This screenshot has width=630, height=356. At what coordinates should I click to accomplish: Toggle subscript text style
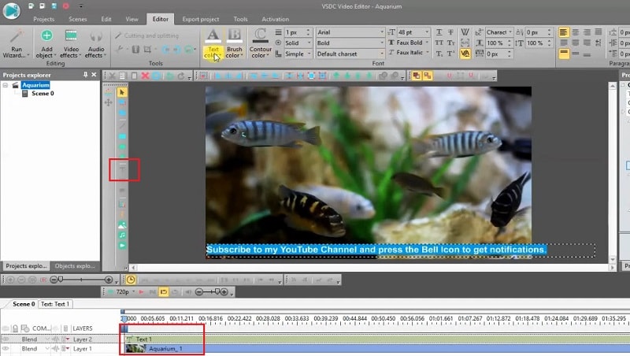tap(439, 53)
